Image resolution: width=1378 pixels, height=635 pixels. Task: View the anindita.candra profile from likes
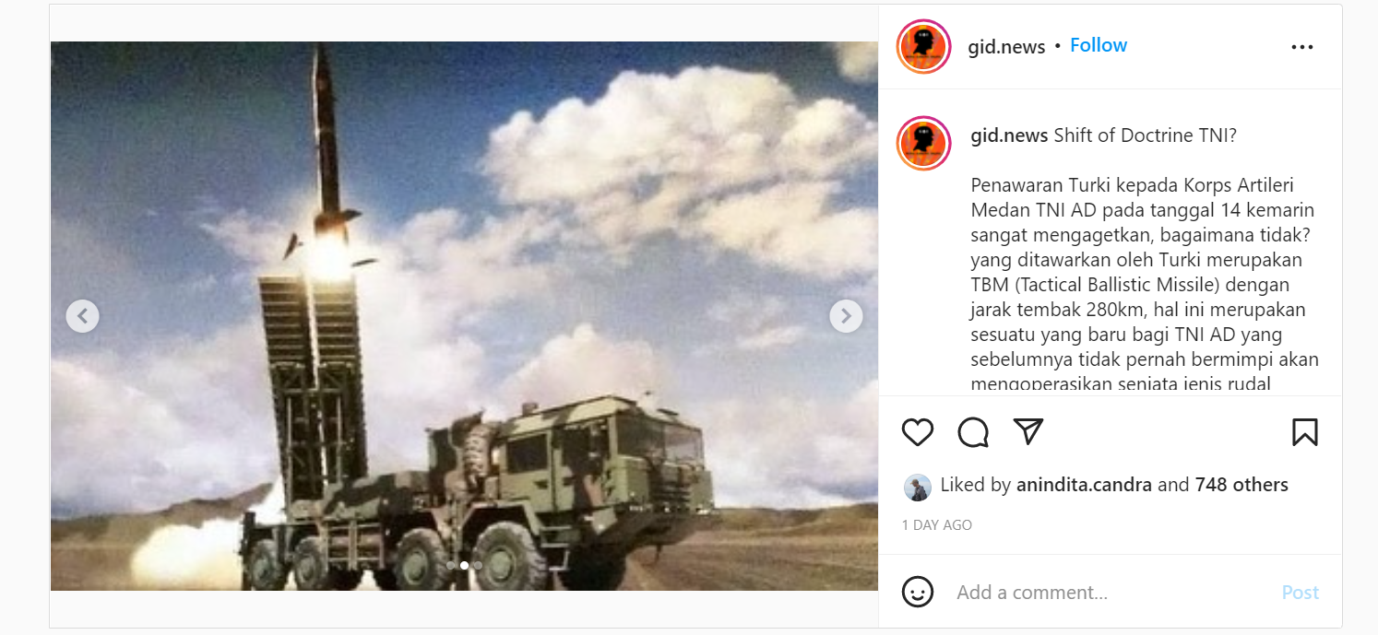[1084, 485]
